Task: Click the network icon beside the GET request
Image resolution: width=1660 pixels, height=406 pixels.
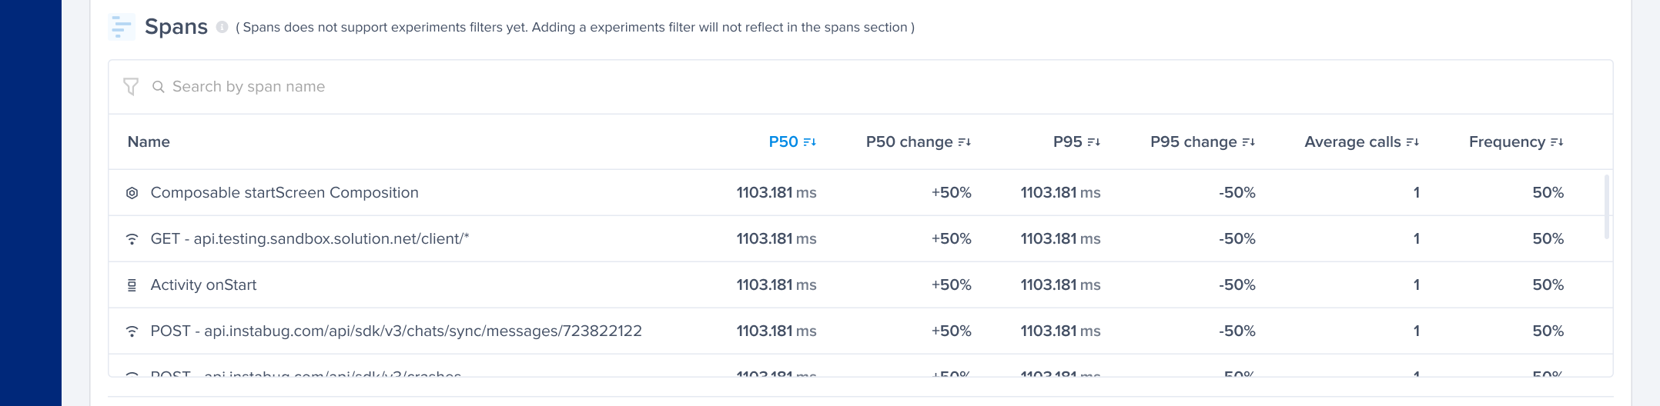Action: point(132,239)
